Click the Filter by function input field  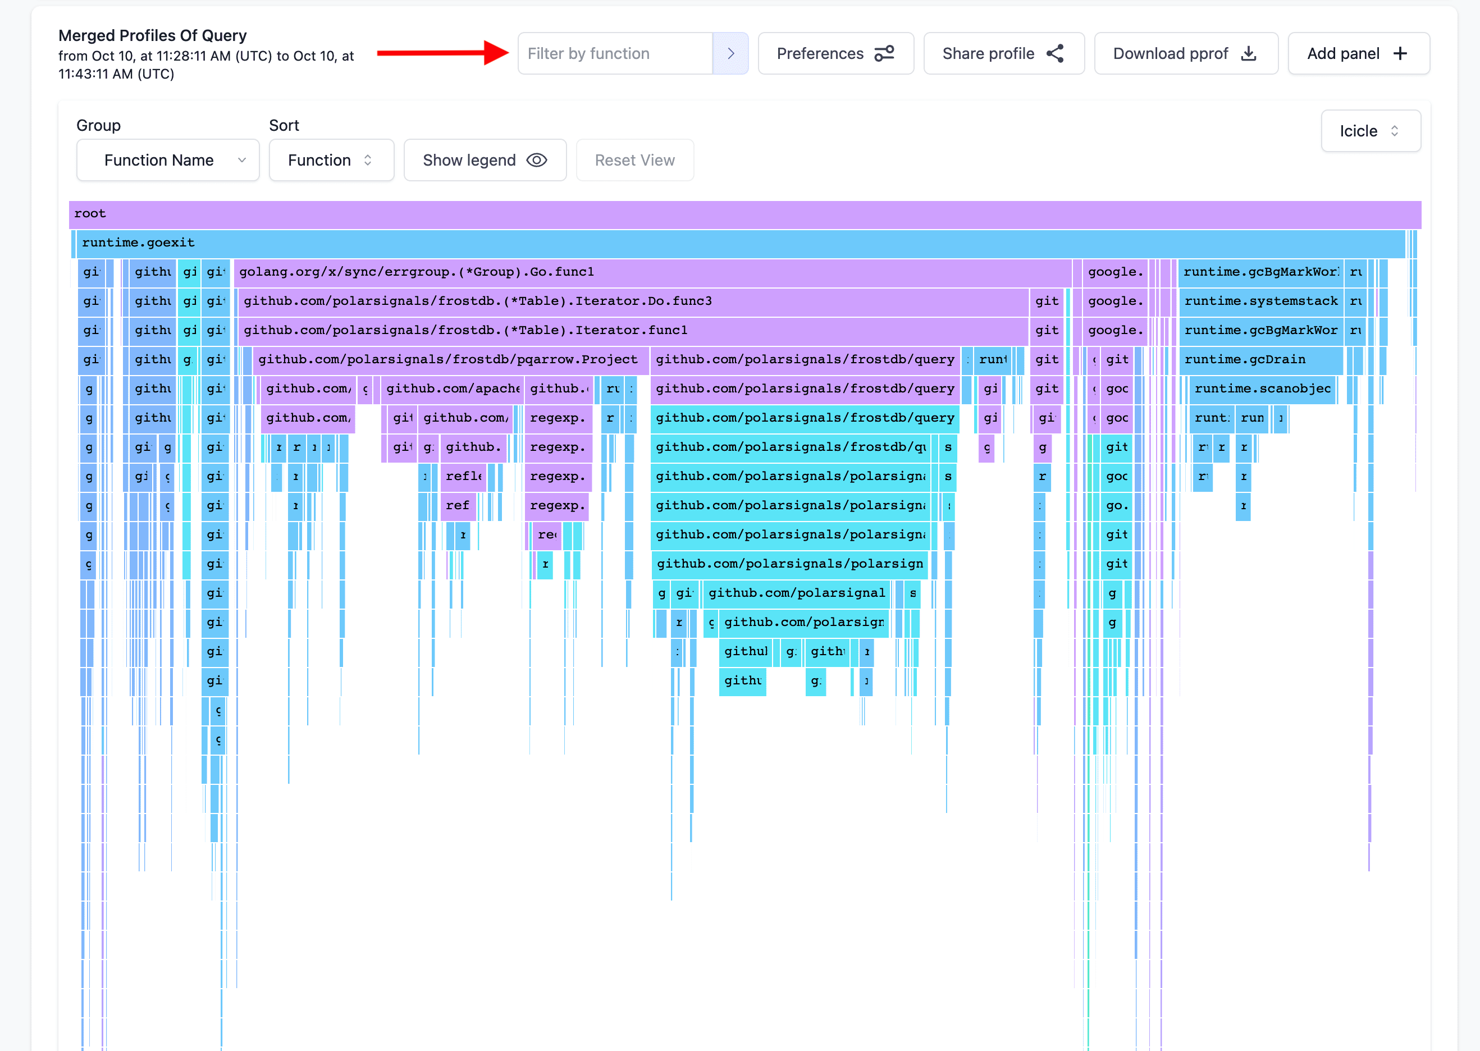[615, 54]
